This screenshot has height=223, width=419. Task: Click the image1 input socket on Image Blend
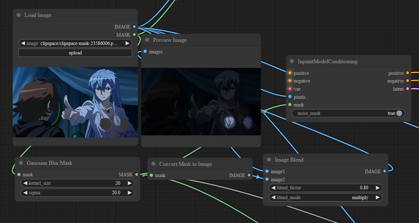267,171
